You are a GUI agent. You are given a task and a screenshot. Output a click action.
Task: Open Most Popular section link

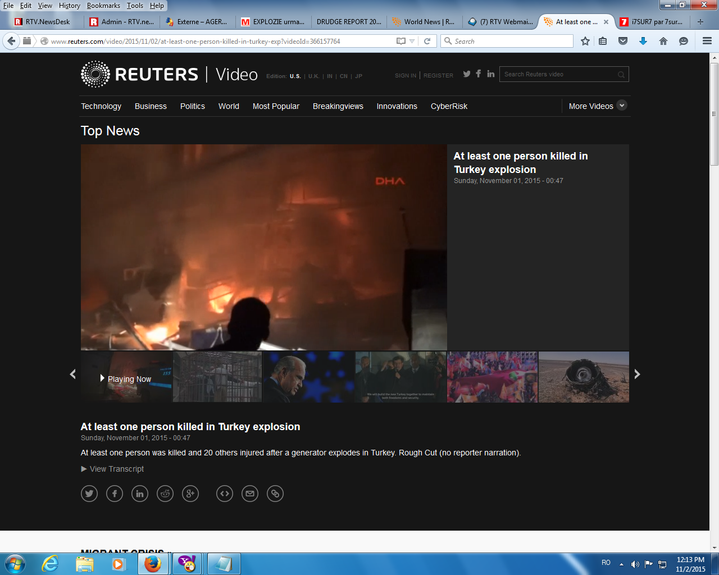[x=276, y=106]
